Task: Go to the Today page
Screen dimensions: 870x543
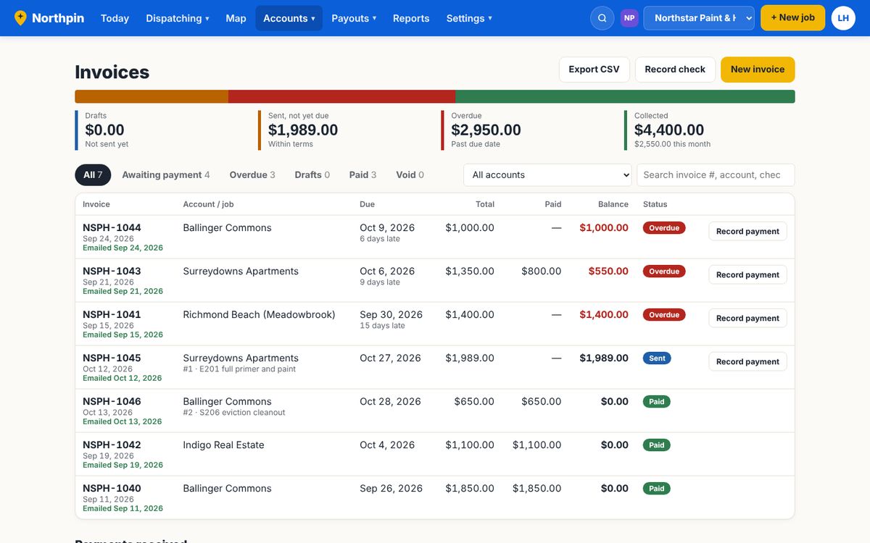Action: click(x=115, y=18)
